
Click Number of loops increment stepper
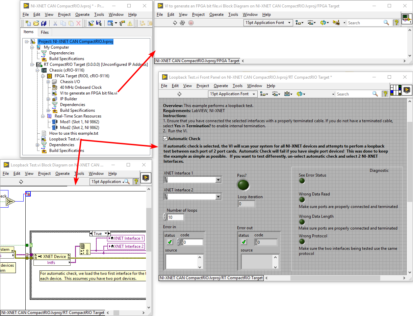point(165,216)
